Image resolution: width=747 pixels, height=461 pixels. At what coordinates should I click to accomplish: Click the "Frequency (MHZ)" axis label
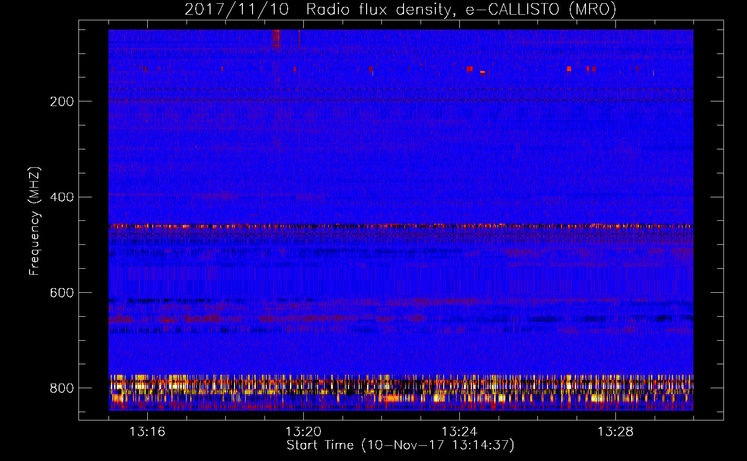[35, 221]
